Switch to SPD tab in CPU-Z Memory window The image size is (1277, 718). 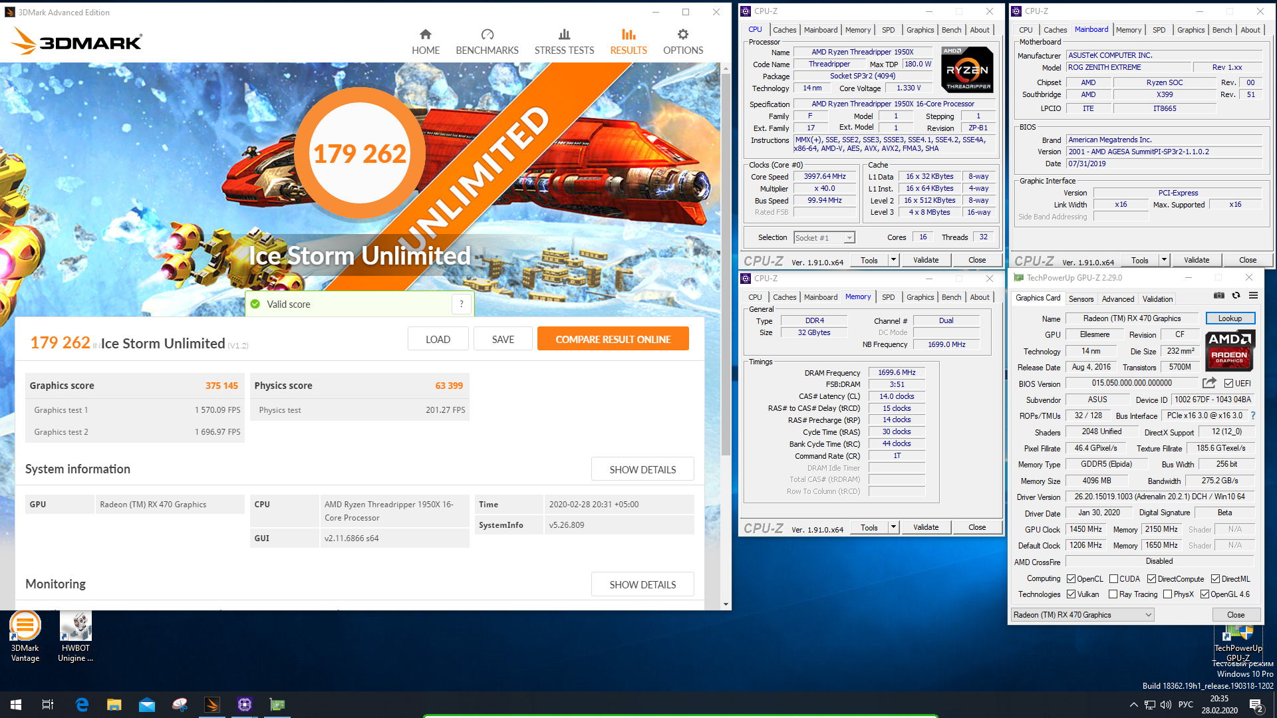[x=888, y=297]
